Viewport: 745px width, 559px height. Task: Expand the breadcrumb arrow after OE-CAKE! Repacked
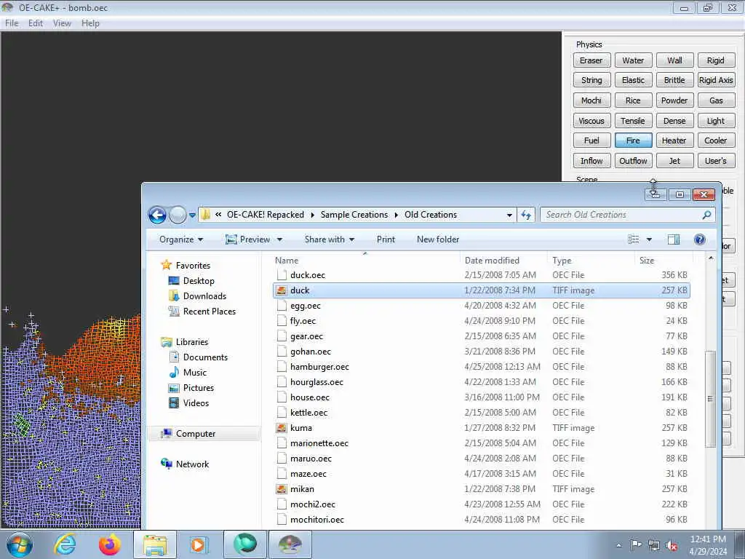click(x=312, y=215)
